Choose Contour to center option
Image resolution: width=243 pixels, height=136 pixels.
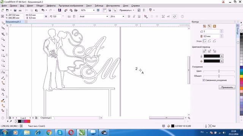205,26
